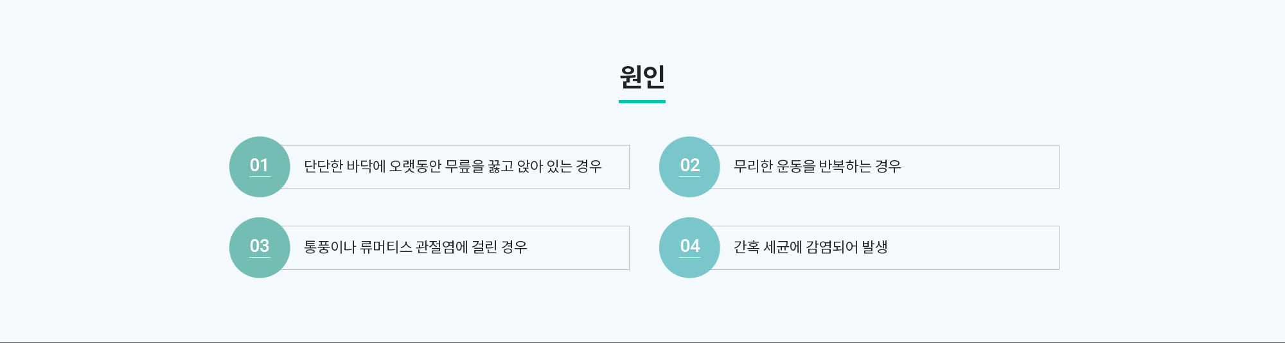Screen dimensions: 1285x343
Task: Click the word 관절염에 in item 03
Action: 441,247
